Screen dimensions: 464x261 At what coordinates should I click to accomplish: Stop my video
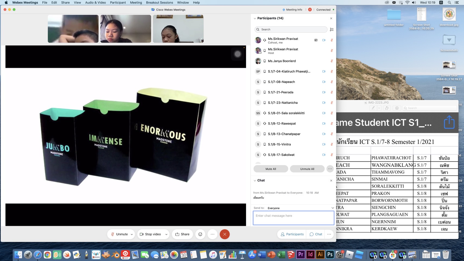coord(150,234)
